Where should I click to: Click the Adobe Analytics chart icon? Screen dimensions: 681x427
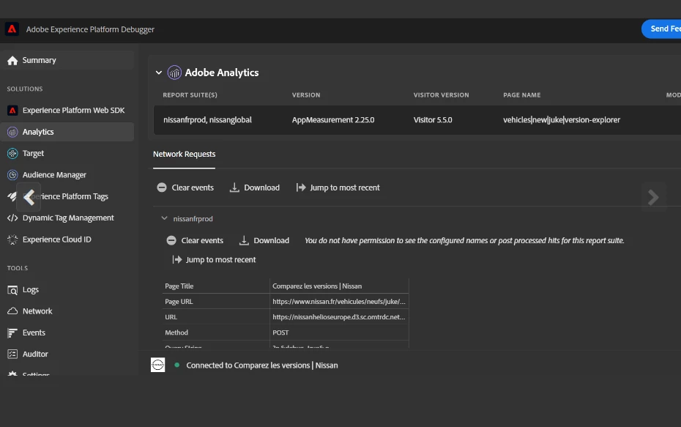(x=174, y=73)
